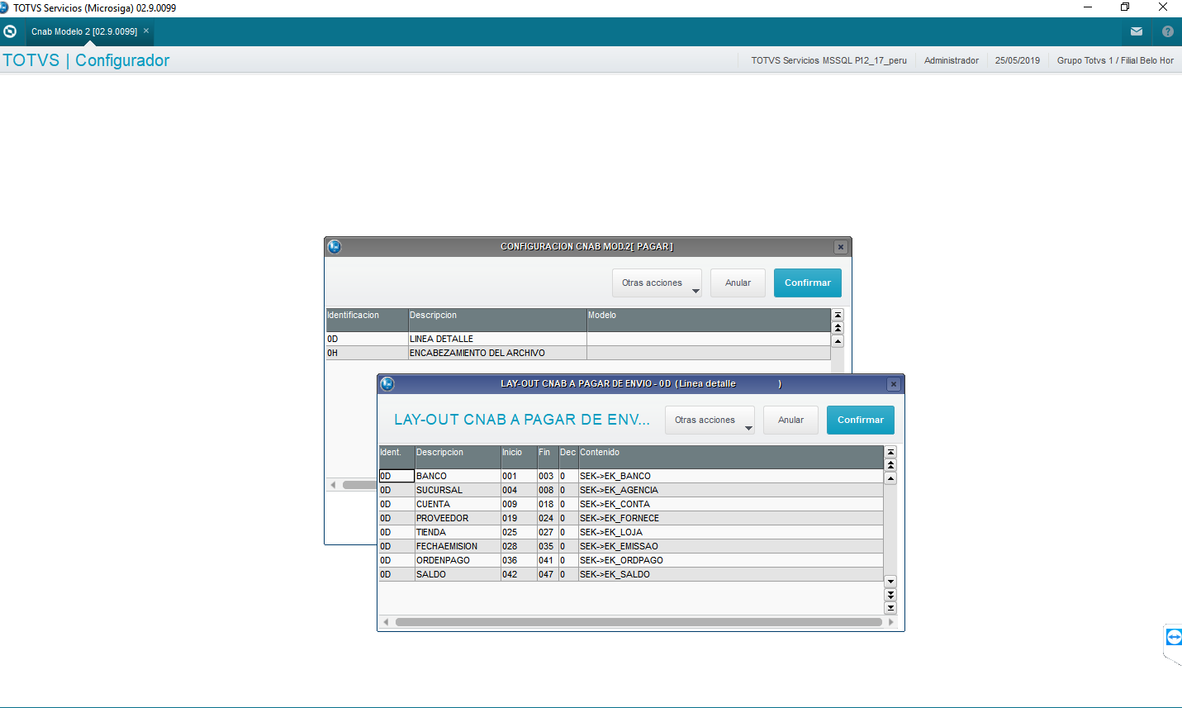
Task: Open the help question mark icon
Action: (x=1167, y=31)
